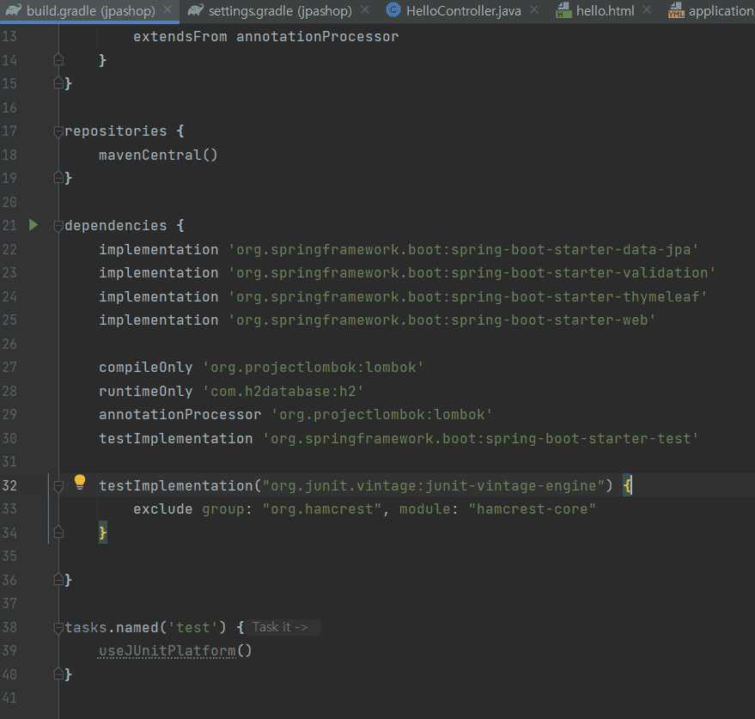Click the Gradle elephant icon on build.gradle tab
The image size is (755, 719).
[x=14, y=9]
